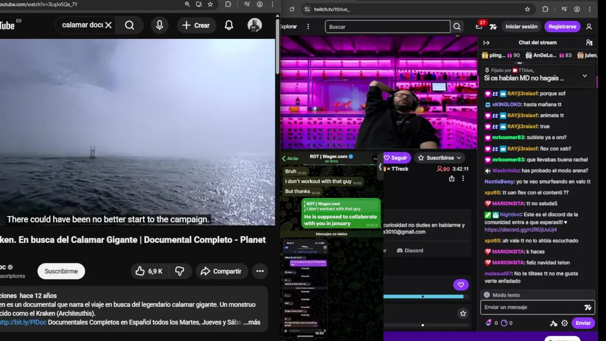Open the Discord link in channel panel

pos(410,251)
